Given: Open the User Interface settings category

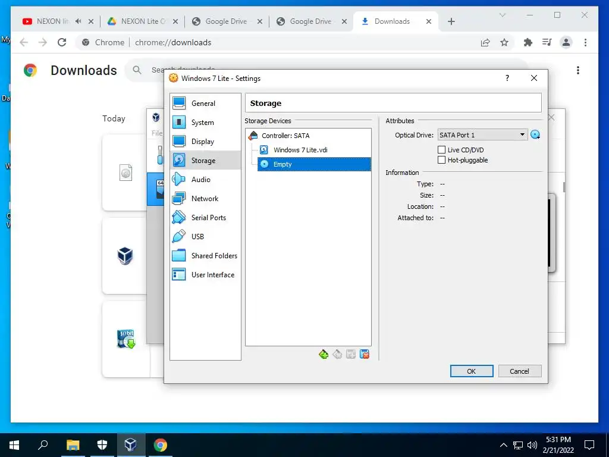Looking at the screenshot, I should [x=205, y=275].
